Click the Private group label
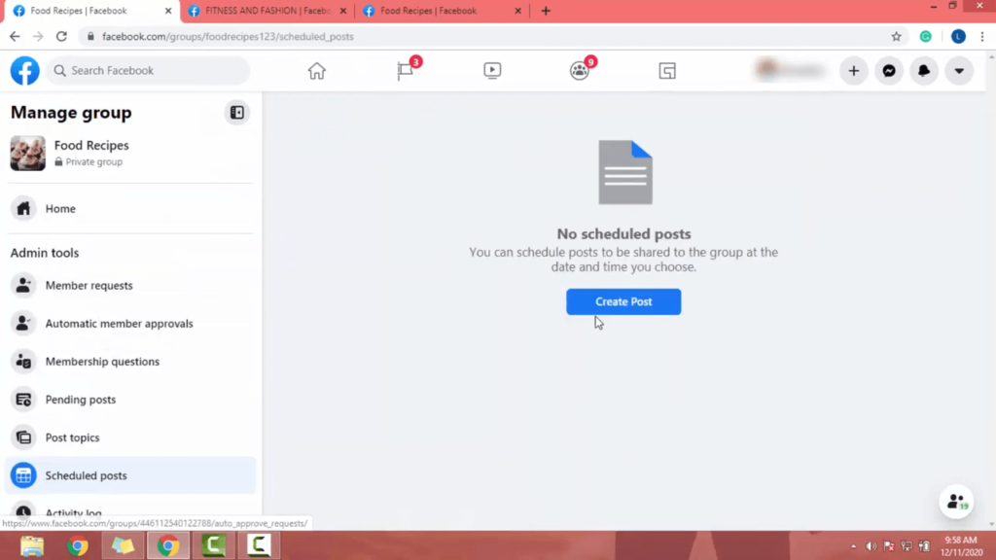The width and height of the screenshot is (996, 560). pyautogui.click(x=94, y=162)
